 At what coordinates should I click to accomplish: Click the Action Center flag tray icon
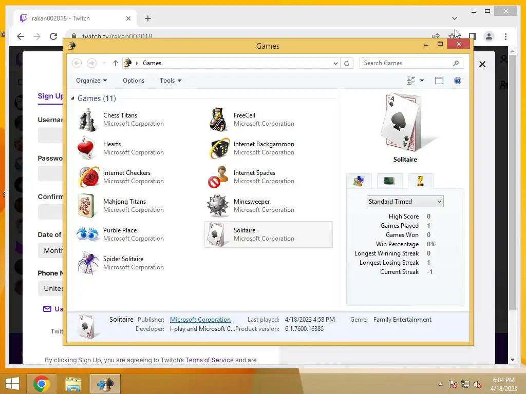click(x=453, y=384)
